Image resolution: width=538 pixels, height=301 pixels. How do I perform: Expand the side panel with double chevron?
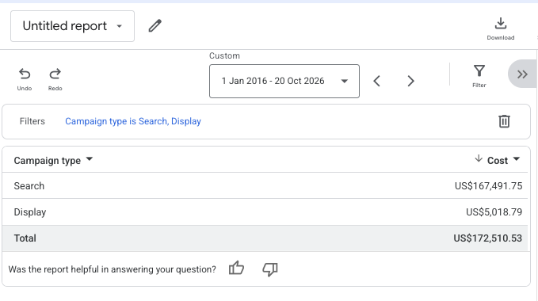point(522,74)
